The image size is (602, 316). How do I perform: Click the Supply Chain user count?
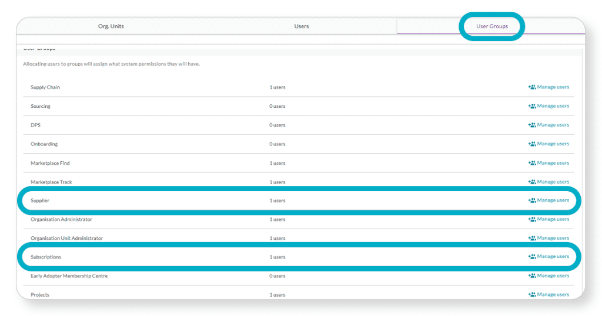point(277,87)
